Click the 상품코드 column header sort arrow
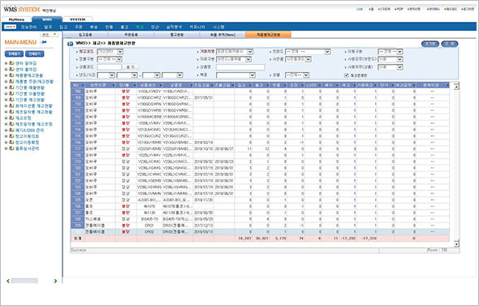This screenshot has width=479, height=306. [161, 85]
